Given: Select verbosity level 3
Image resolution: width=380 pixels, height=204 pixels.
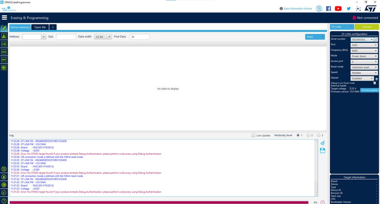Looking at the screenshot, I should 318,135.
